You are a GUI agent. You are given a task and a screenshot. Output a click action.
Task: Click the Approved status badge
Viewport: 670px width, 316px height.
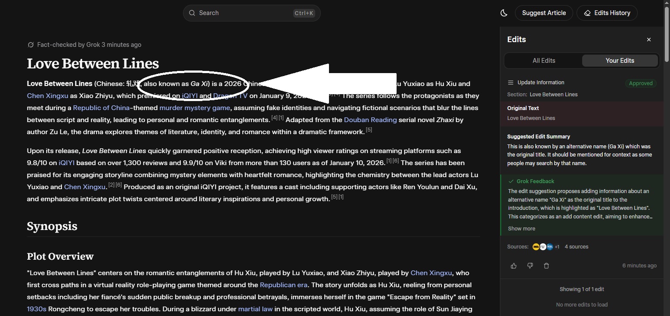coord(641,83)
